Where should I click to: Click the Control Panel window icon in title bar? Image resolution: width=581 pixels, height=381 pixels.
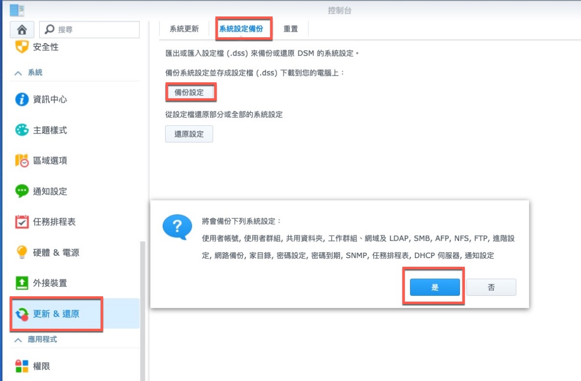[x=17, y=9]
